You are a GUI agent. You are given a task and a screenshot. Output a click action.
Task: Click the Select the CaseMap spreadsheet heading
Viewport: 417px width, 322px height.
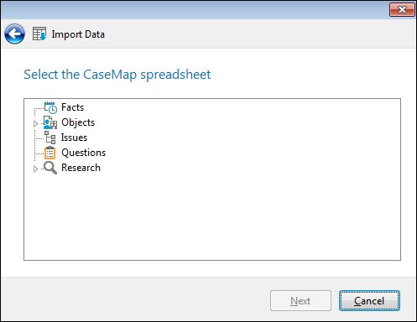click(117, 75)
